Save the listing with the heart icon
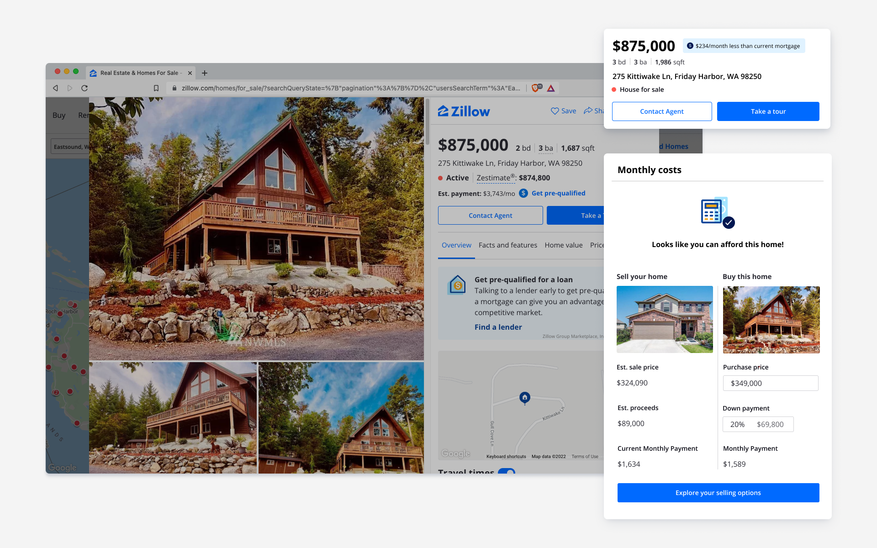This screenshot has height=548, width=877. point(555,111)
